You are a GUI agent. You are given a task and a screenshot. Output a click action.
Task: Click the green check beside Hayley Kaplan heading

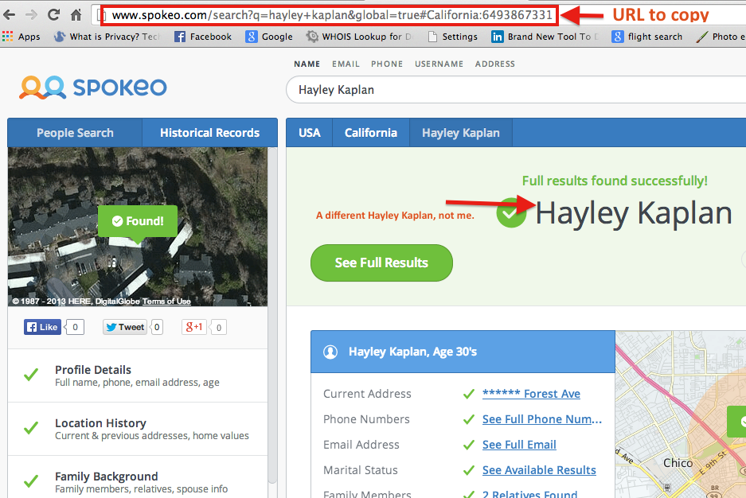(511, 212)
